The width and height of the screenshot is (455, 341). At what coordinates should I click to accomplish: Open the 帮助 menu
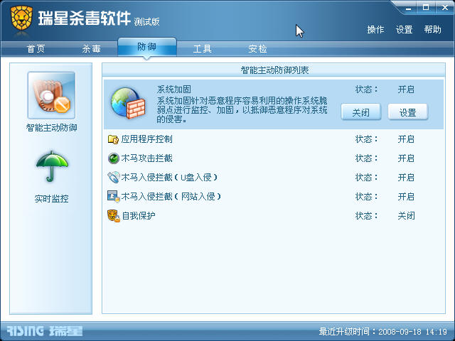click(433, 30)
